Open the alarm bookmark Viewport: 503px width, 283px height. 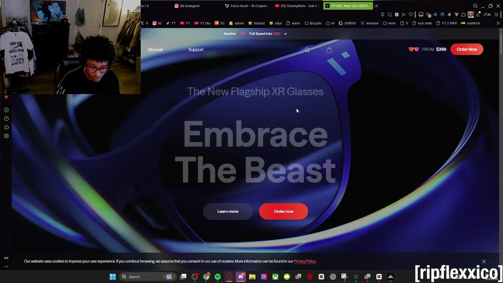[293, 23]
